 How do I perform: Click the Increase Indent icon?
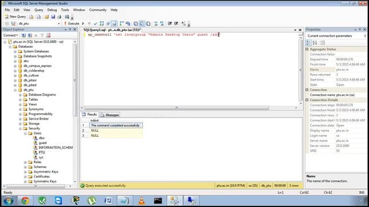click(x=176, y=24)
